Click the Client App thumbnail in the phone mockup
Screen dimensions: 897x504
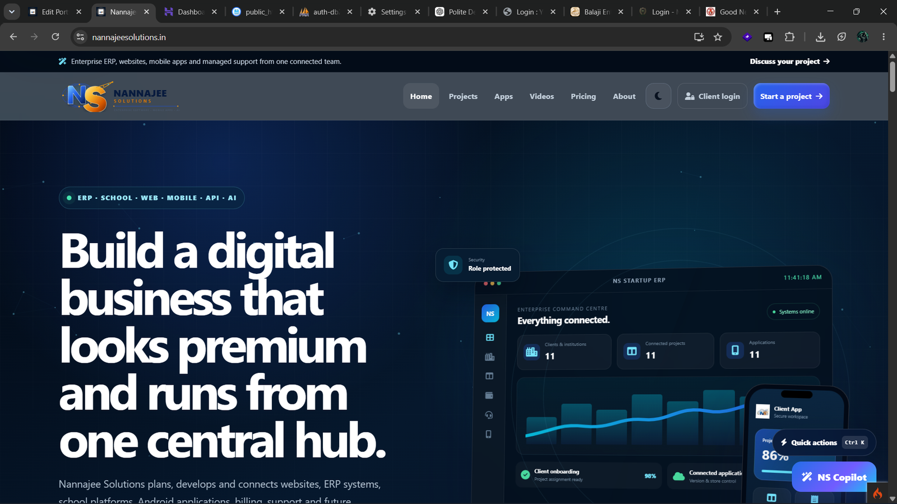click(x=763, y=412)
